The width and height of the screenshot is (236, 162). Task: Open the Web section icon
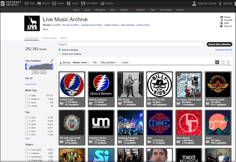click(27, 3)
